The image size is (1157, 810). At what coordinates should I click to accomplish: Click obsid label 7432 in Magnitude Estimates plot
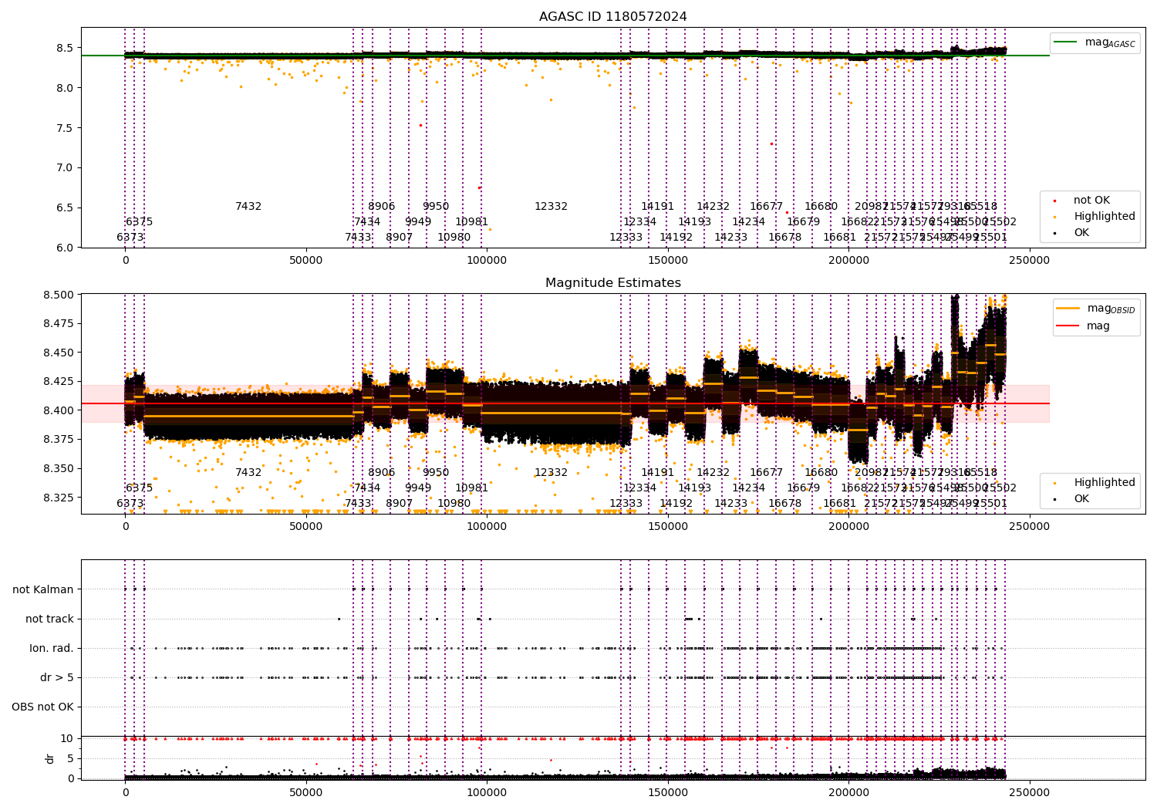pos(248,473)
